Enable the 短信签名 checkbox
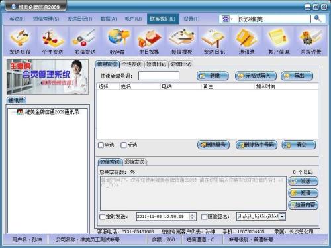Screen dimensions: 331x248 (x=204, y=217)
